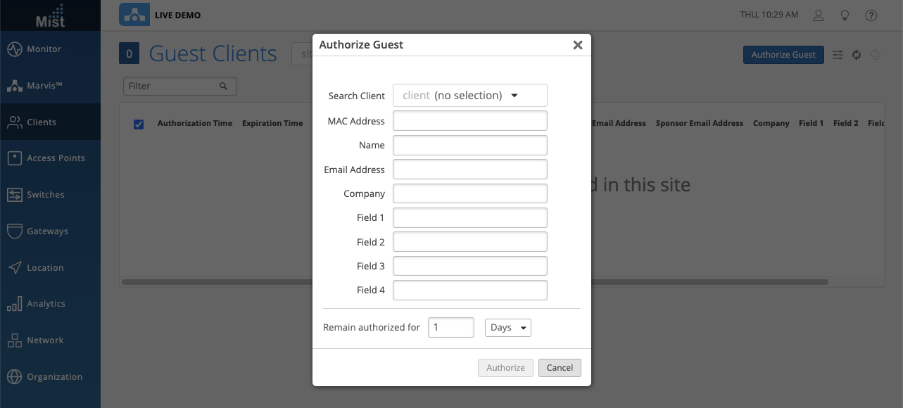Toggle the select-all checkbox in table header

click(139, 124)
